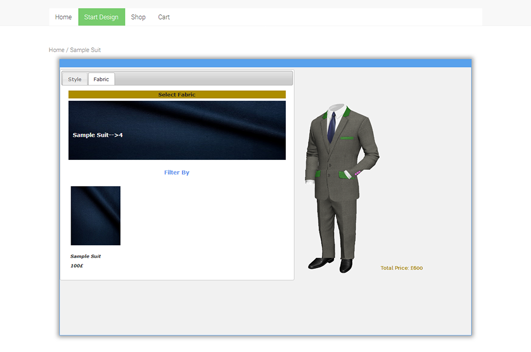Click the suit mannequin preview image
The height and width of the screenshot is (352, 531).
pyautogui.click(x=342, y=188)
